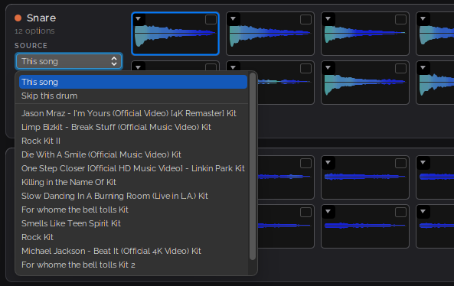
Task: Open triangle menu on cut-off fourth bottom-row snare sample
Action: [x=423, y=67]
